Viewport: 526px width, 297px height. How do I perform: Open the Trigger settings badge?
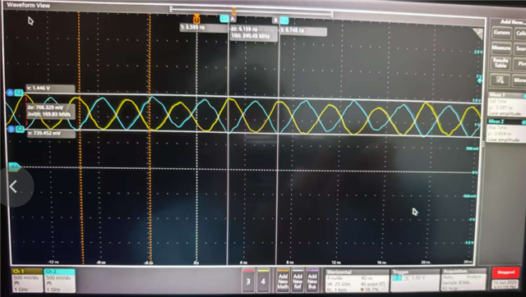point(415,281)
